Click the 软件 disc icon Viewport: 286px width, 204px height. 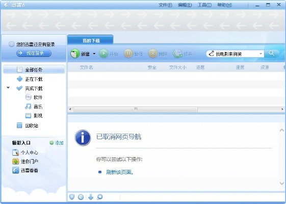coord(28,97)
